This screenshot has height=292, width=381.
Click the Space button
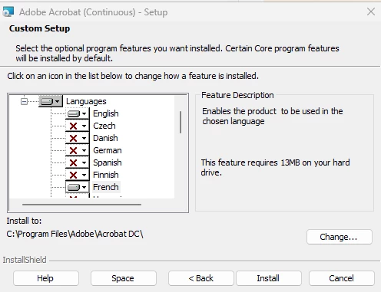point(124,278)
